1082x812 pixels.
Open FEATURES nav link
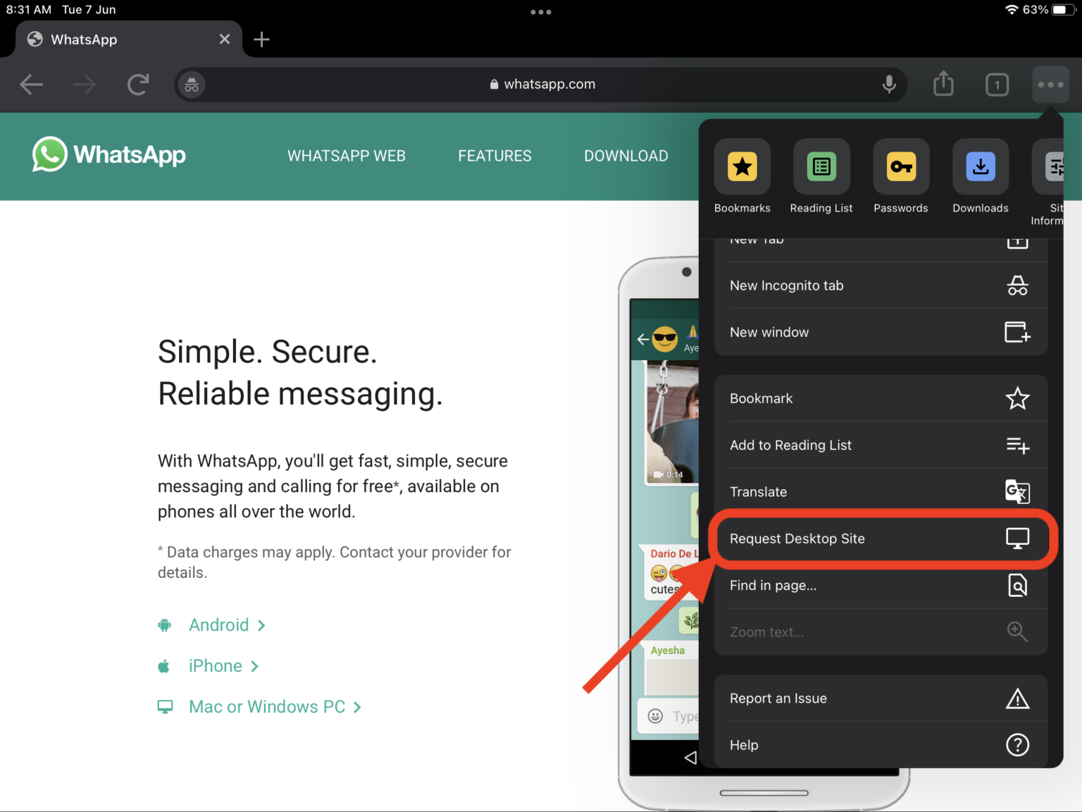pyautogui.click(x=495, y=156)
